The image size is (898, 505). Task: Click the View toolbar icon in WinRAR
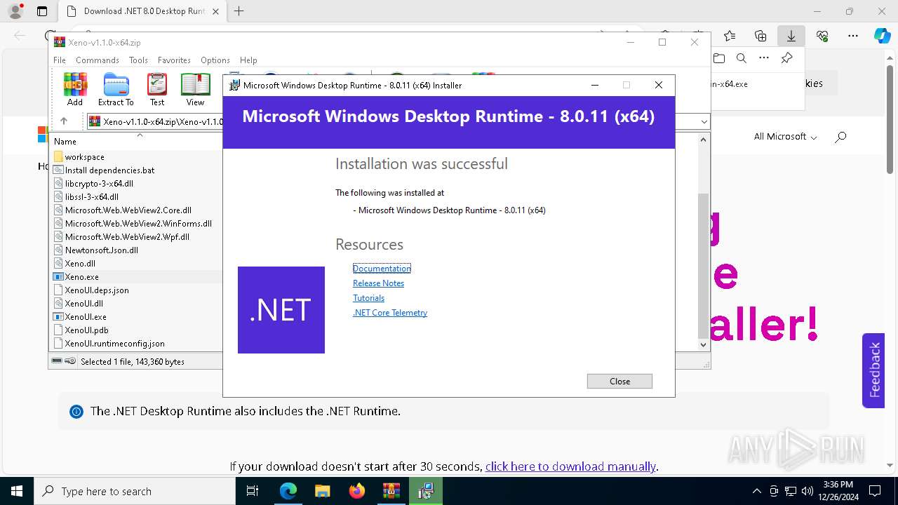[x=195, y=89]
